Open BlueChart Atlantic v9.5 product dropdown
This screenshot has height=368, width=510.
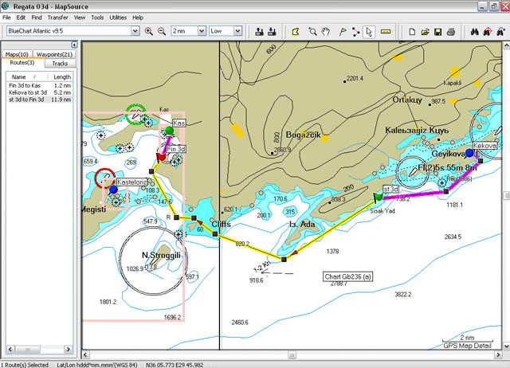[x=135, y=31]
